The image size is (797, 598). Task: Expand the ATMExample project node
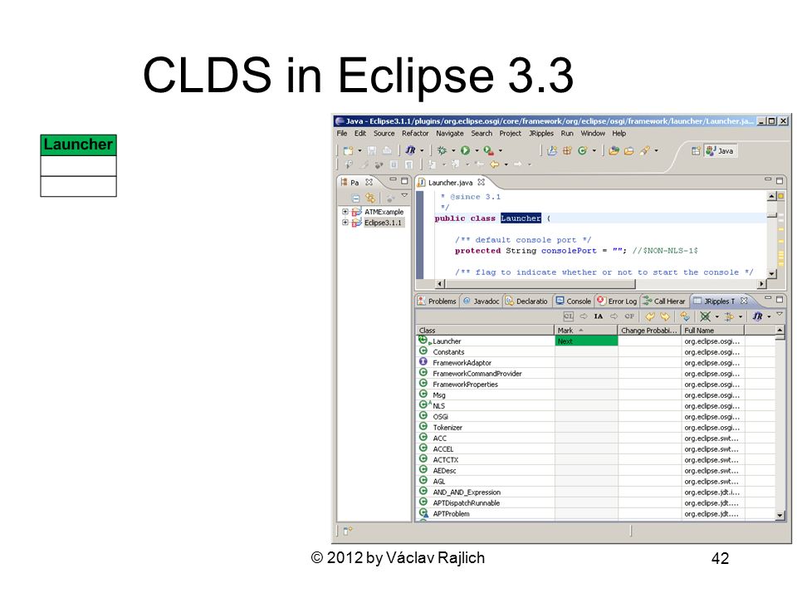(x=345, y=212)
